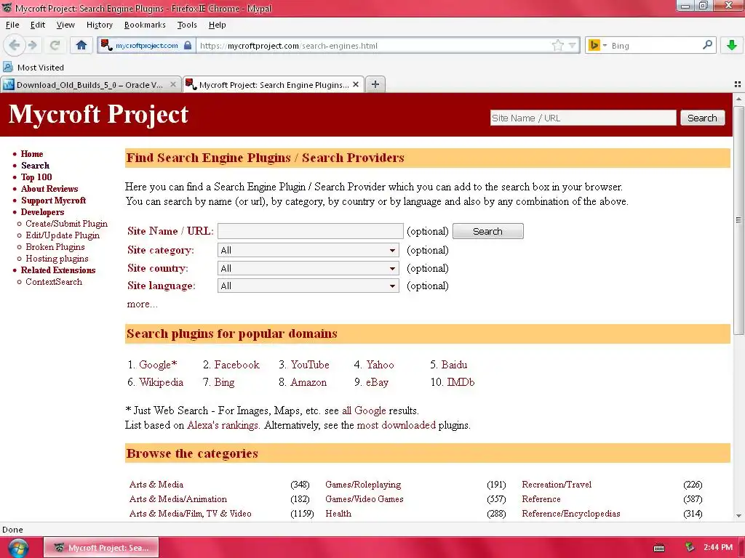Open the Support Mycroft link
The width and height of the screenshot is (745, 558).
tap(53, 201)
